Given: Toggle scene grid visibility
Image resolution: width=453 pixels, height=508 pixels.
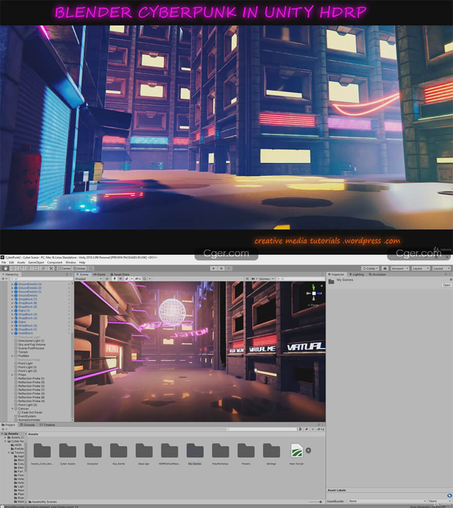Looking at the screenshot, I should (x=146, y=278).
